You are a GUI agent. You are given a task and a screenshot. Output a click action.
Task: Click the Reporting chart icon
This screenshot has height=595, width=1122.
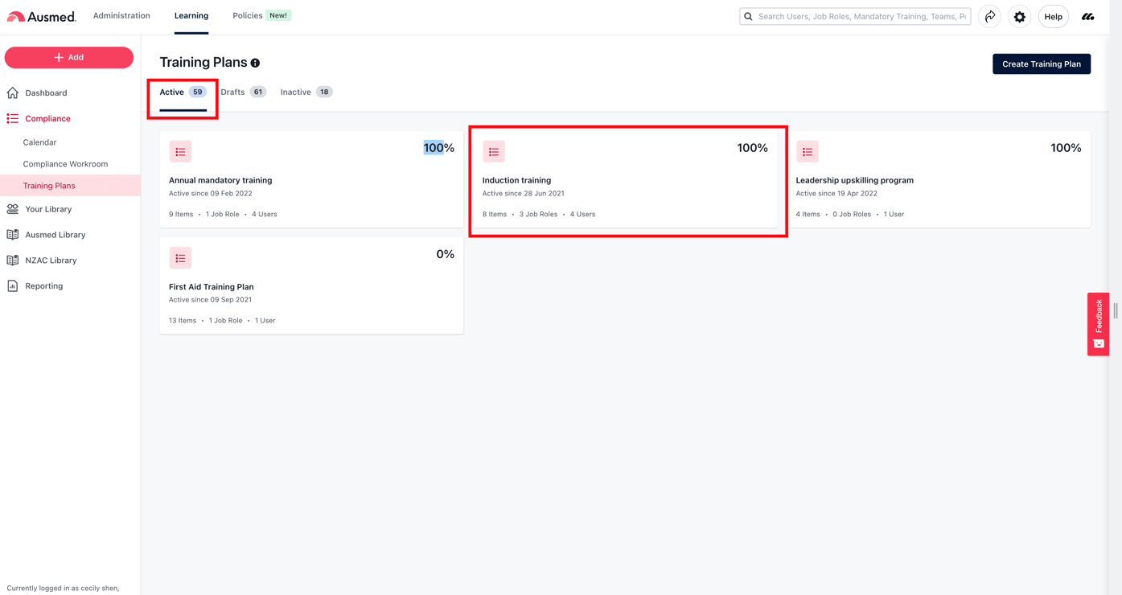[13, 286]
